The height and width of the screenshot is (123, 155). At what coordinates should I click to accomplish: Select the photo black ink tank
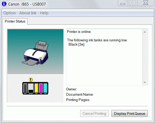[25, 88]
